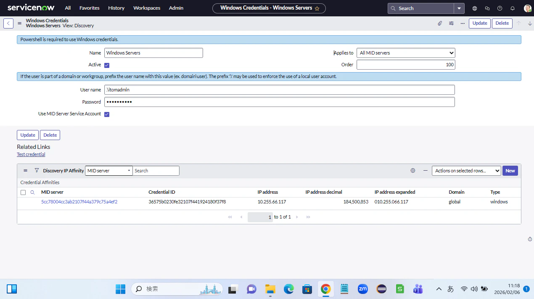The image size is (534, 299).
Task: Open the Discovery IP Affinity list menu icon
Action: tap(25, 171)
